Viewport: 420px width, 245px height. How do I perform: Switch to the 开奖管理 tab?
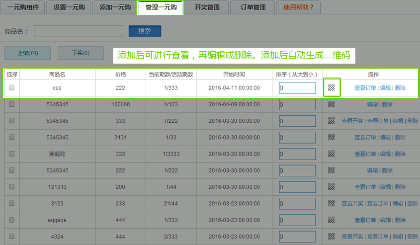click(x=208, y=7)
